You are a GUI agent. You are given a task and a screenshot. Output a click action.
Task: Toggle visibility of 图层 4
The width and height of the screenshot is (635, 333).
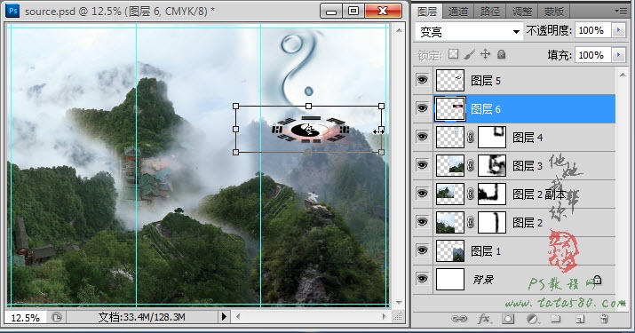point(422,137)
